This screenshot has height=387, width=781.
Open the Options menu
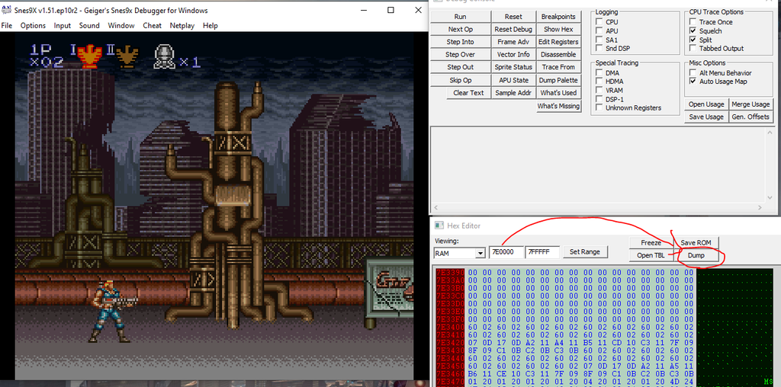(33, 25)
